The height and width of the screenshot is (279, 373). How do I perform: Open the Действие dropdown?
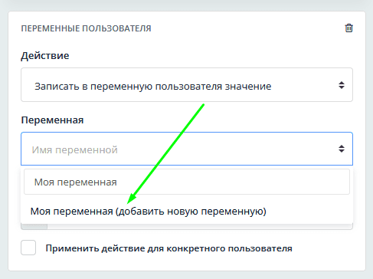point(187,85)
